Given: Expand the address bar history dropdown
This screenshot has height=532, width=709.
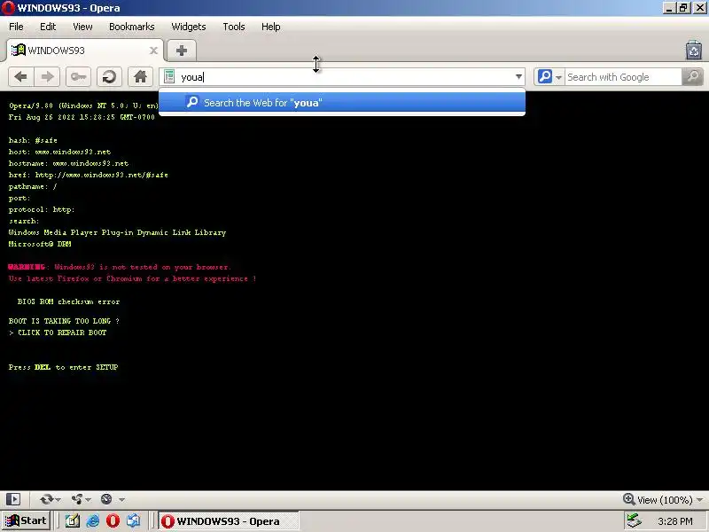Looking at the screenshot, I should tap(518, 77).
